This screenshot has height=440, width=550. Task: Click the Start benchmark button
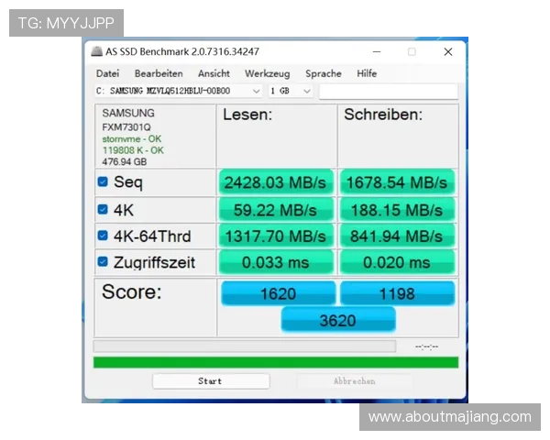(211, 381)
